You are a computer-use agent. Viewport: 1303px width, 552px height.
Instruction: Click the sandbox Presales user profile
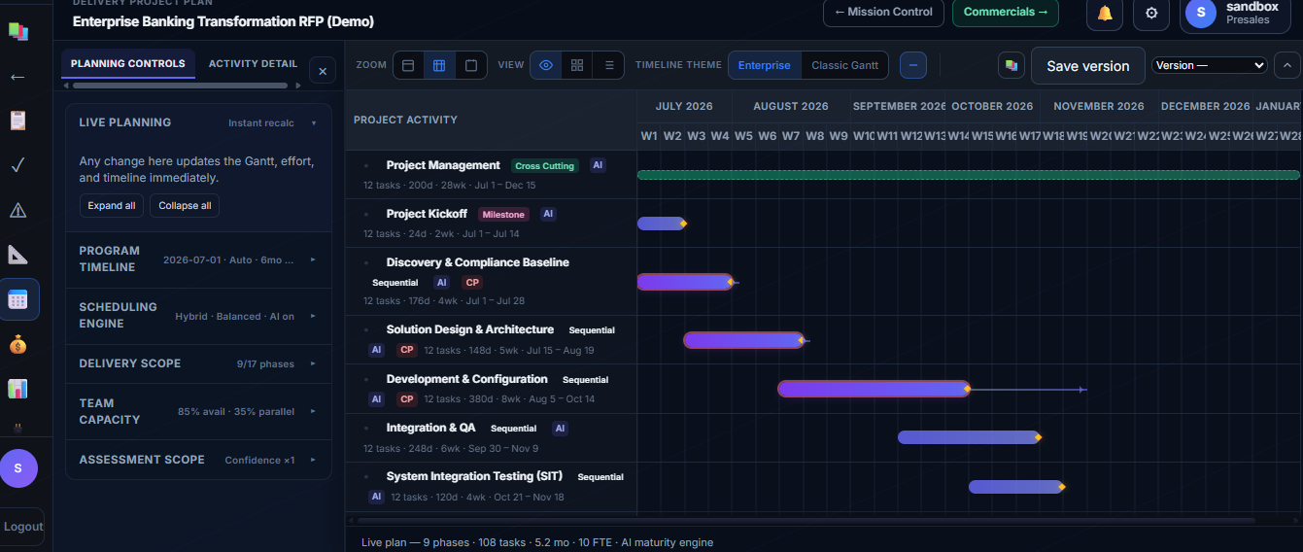point(1237,13)
